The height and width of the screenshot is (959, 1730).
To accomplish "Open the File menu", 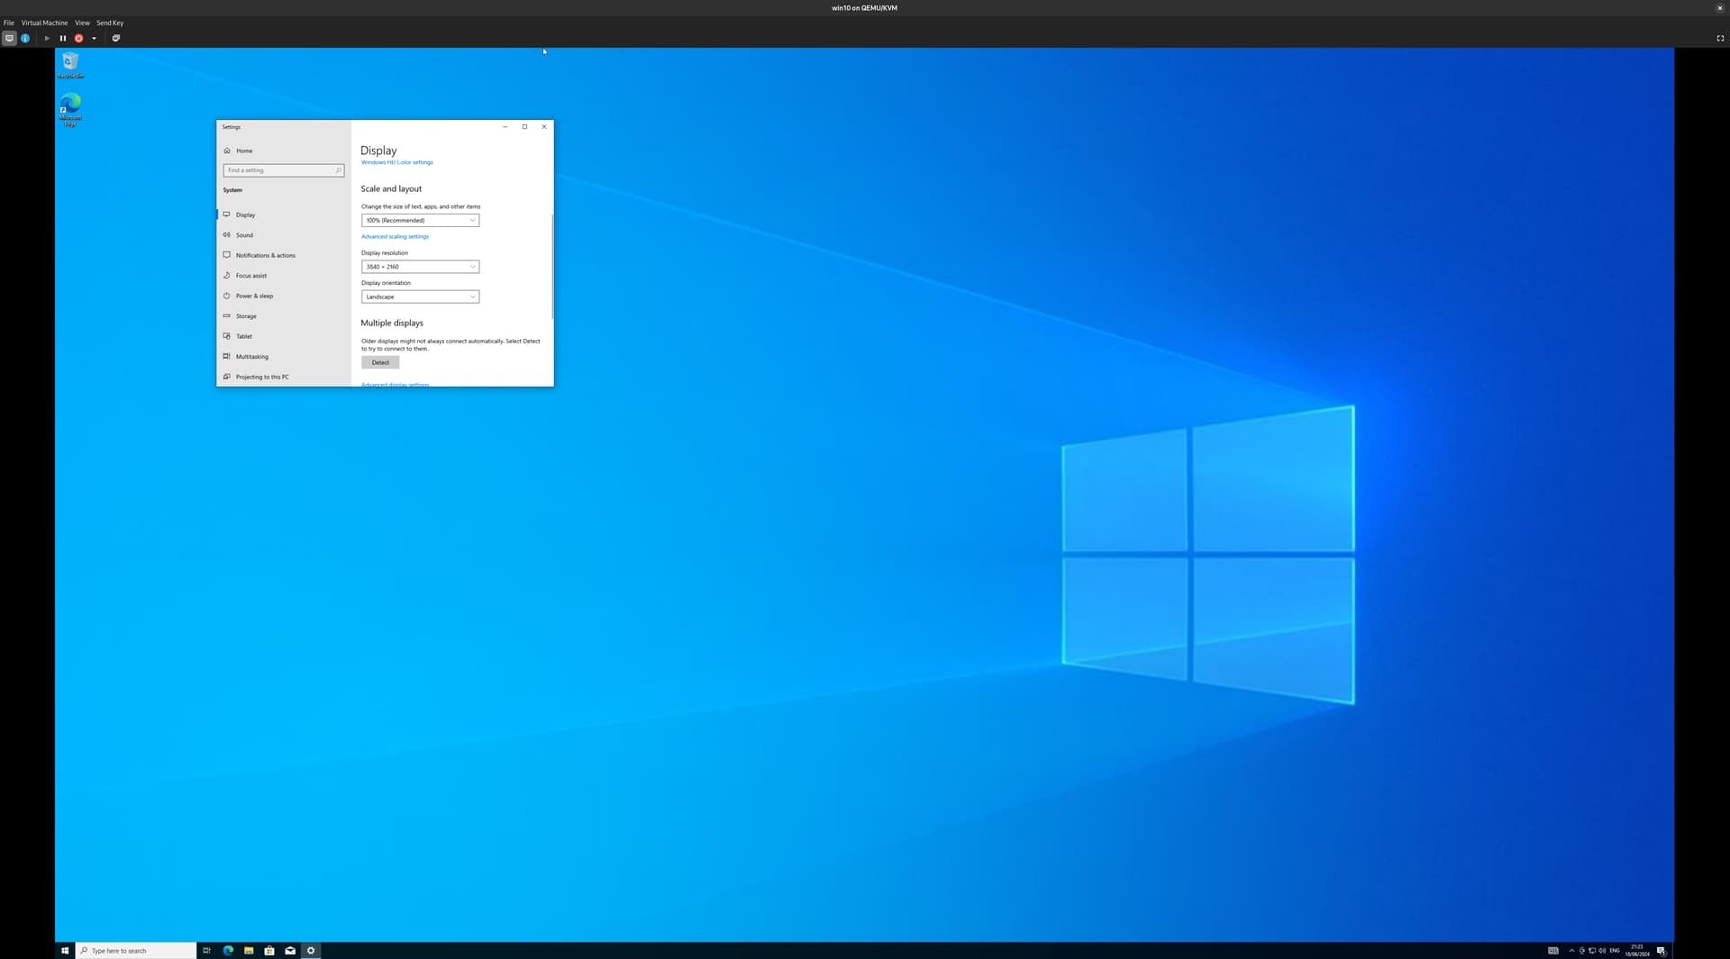I will [x=9, y=23].
